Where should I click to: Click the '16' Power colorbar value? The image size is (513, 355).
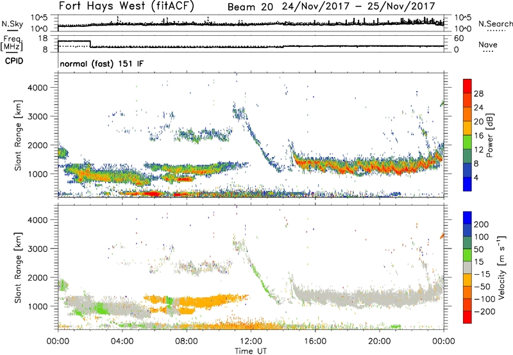coord(478,136)
